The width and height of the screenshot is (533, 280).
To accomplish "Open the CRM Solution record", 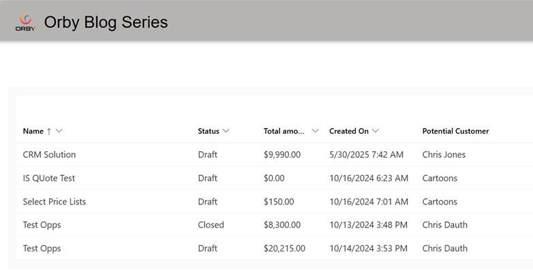I will coord(49,155).
